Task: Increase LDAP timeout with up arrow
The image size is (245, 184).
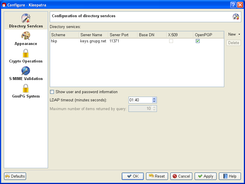Action: point(154,98)
